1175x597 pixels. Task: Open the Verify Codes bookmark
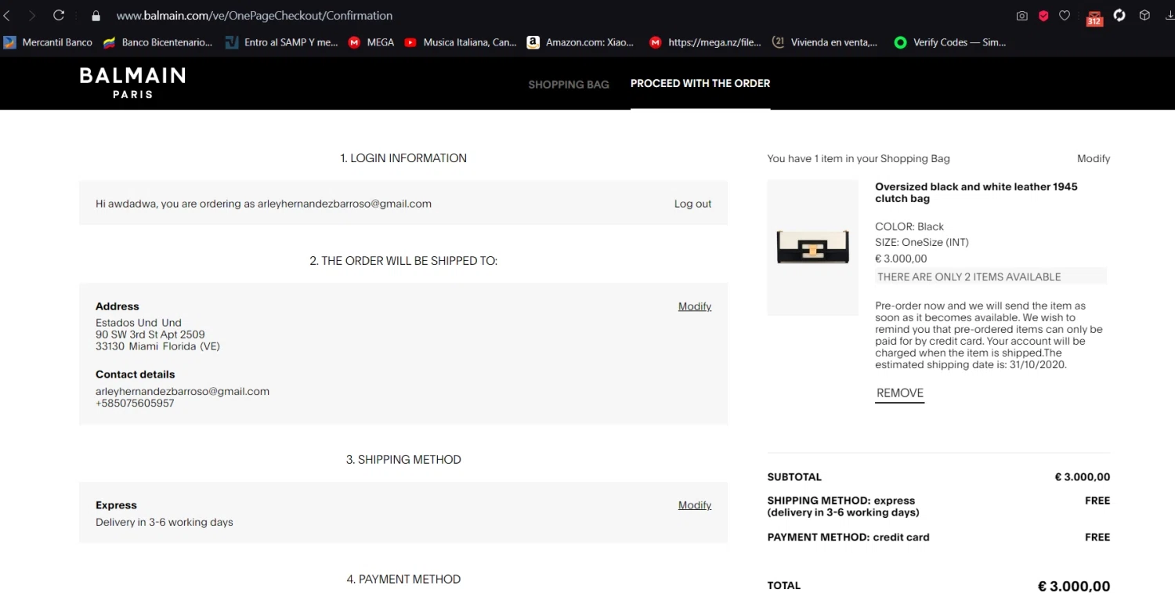click(x=950, y=42)
